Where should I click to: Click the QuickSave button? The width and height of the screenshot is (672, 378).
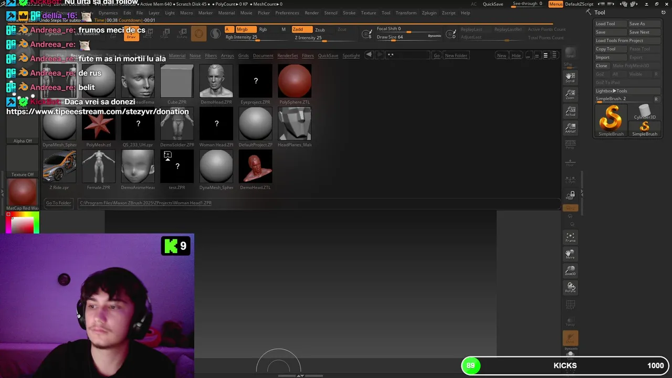click(493, 4)
